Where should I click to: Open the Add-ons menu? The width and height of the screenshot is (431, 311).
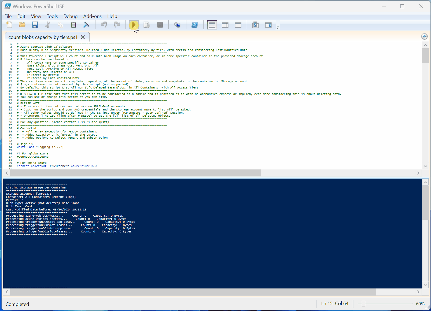click(x=92, y=16)
